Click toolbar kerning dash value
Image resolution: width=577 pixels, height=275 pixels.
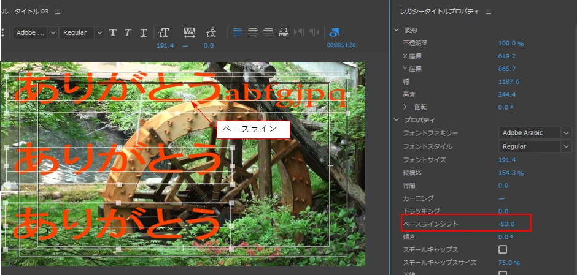tap(185, 45)
